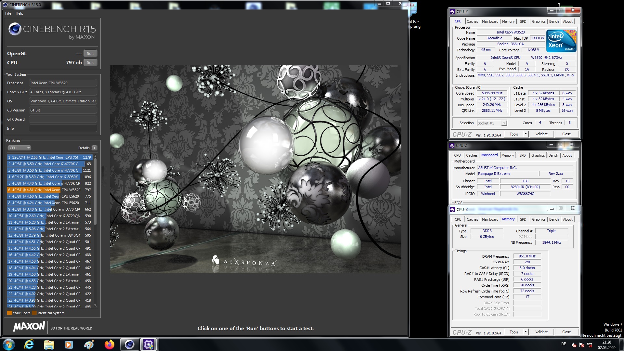Screen dimensions: 624x351
Task: Click Close in the top CPU-Z window
Action: [566, 134]
